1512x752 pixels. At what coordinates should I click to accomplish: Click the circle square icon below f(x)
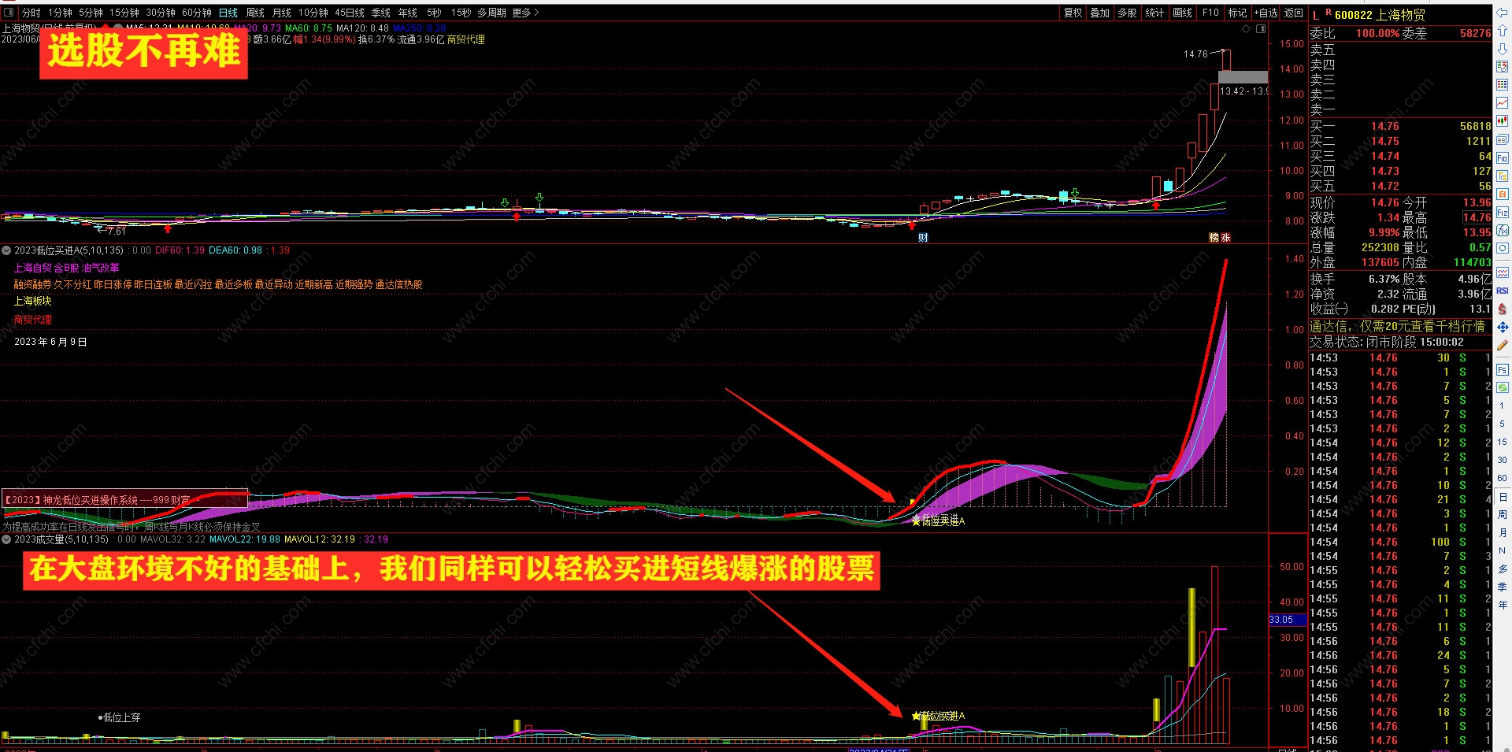1502,249
